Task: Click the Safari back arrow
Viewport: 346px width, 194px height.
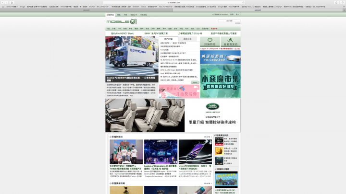Action: click(3, 2)
